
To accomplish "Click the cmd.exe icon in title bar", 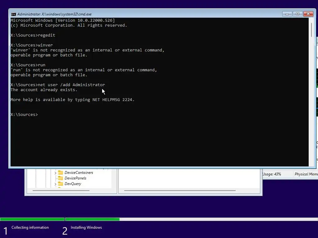I will [x=14, y=14].
